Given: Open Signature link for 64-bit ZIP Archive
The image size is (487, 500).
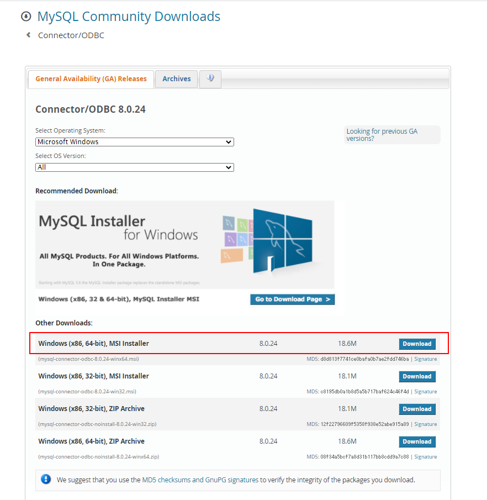Looking at the screenshot, I should click(425, 457).
